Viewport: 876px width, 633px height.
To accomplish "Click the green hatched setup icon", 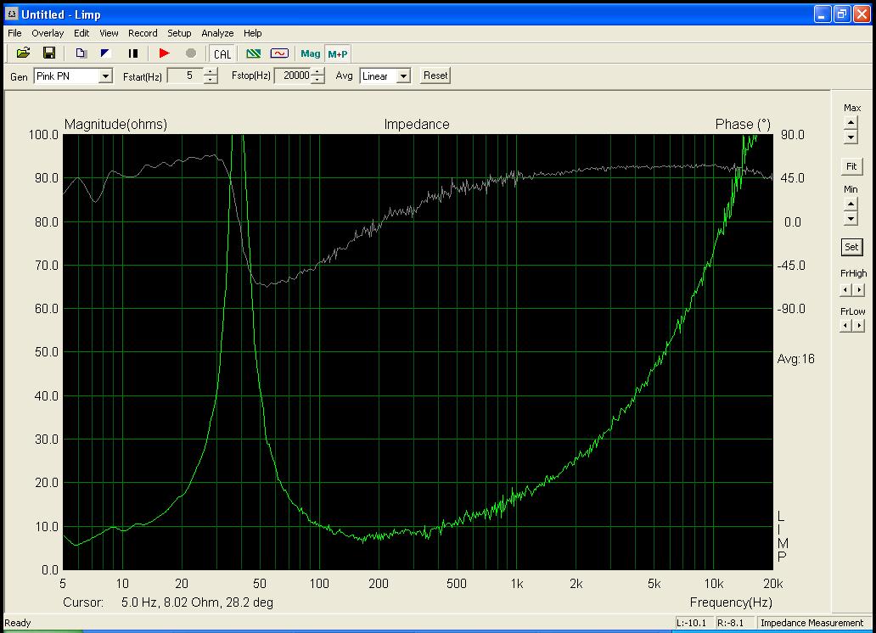I will [254, 53].
